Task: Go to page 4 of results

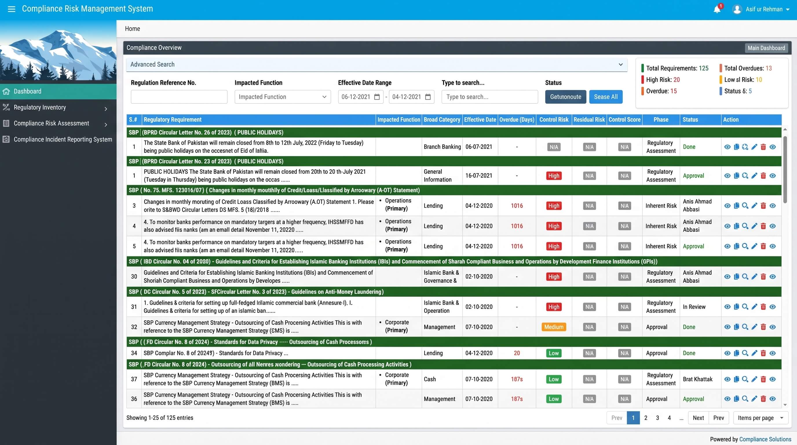Action: tap(669, 418)
